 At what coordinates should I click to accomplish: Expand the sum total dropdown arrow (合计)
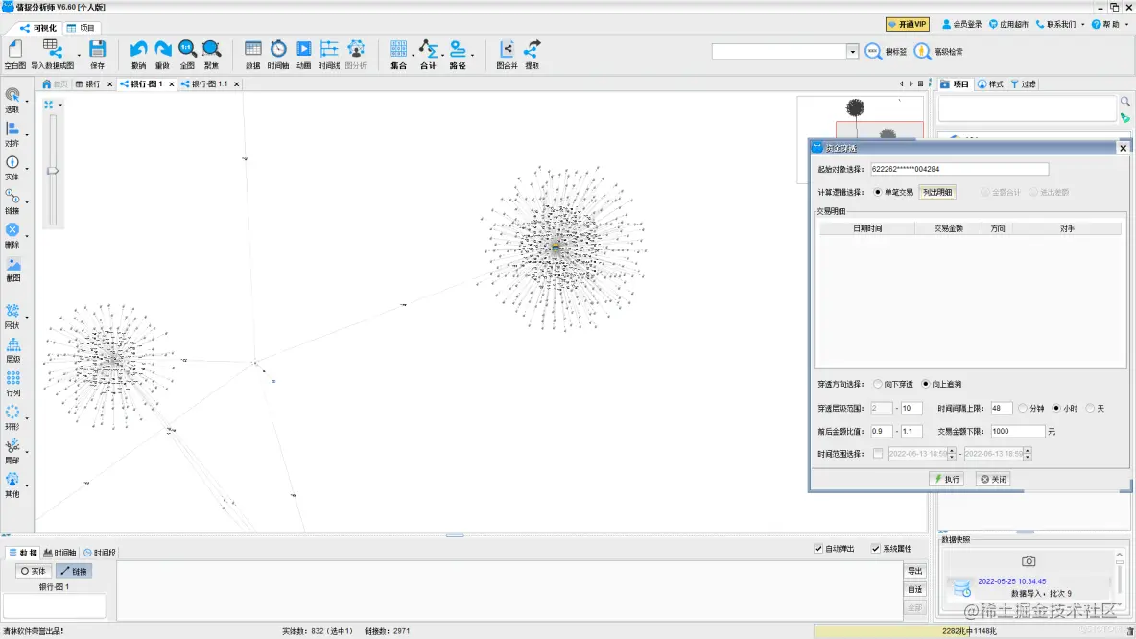[x=442, y=55]
